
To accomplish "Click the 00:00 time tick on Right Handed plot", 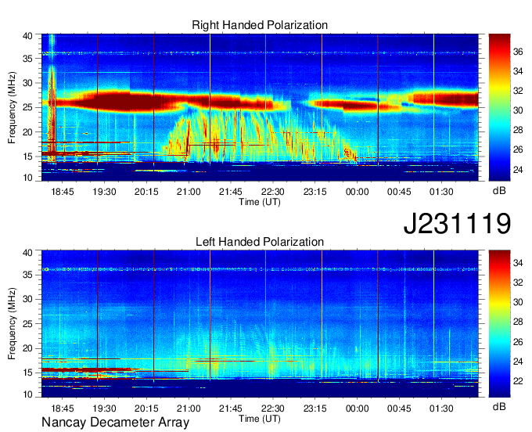I will point(358,192).
